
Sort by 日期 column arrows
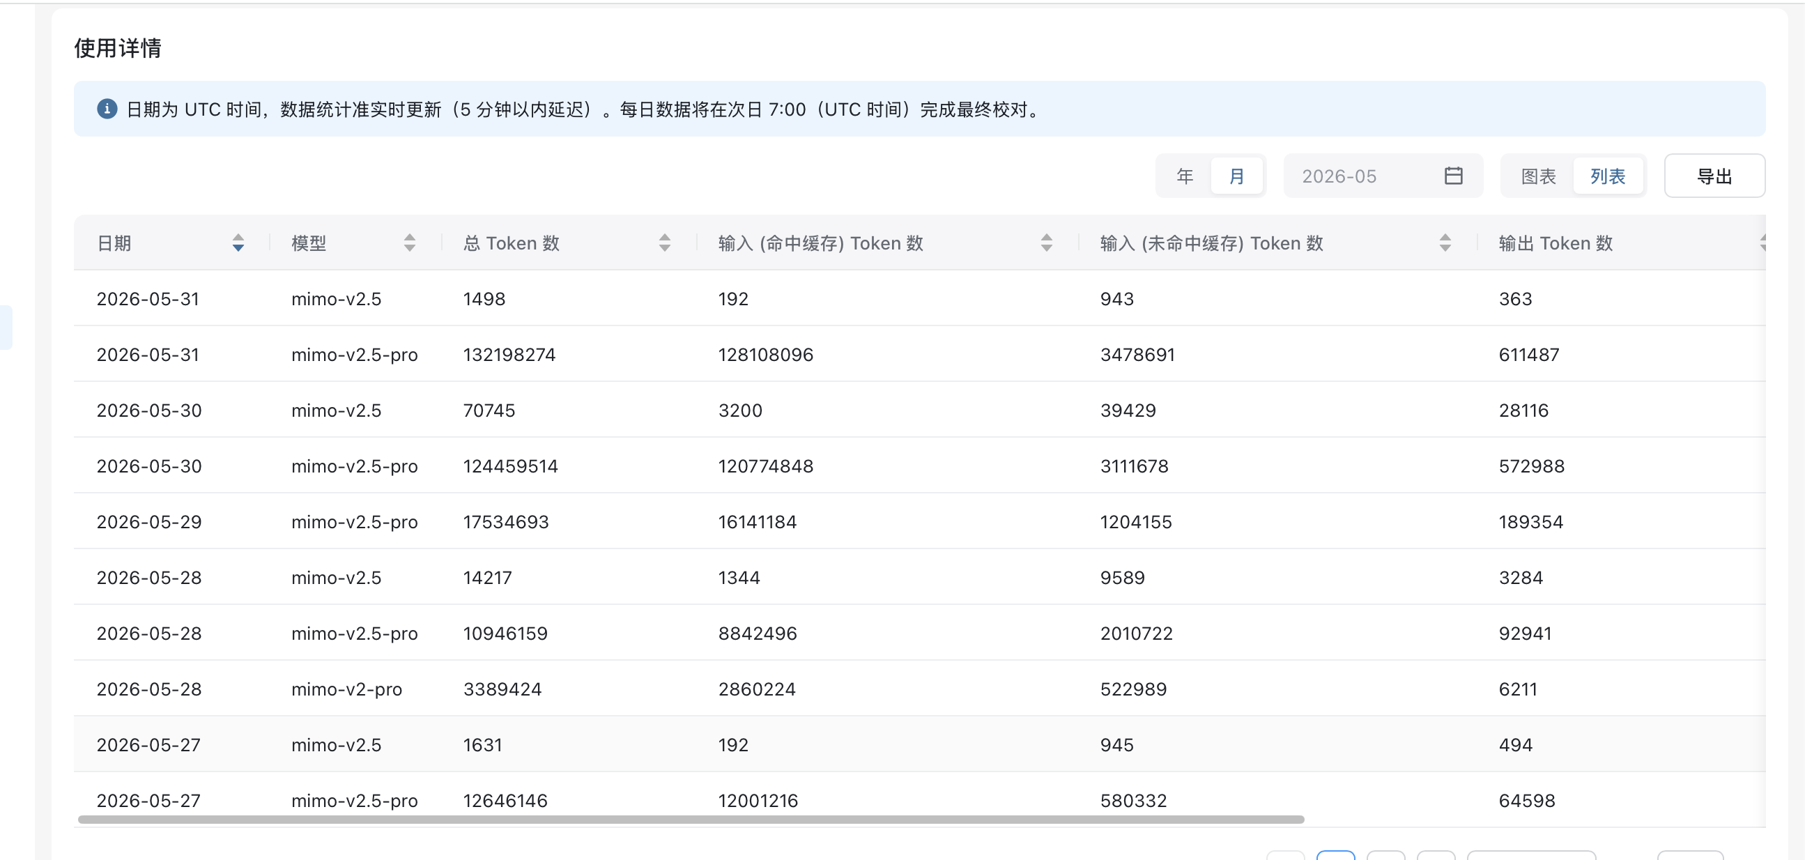[x=238, y=243]
